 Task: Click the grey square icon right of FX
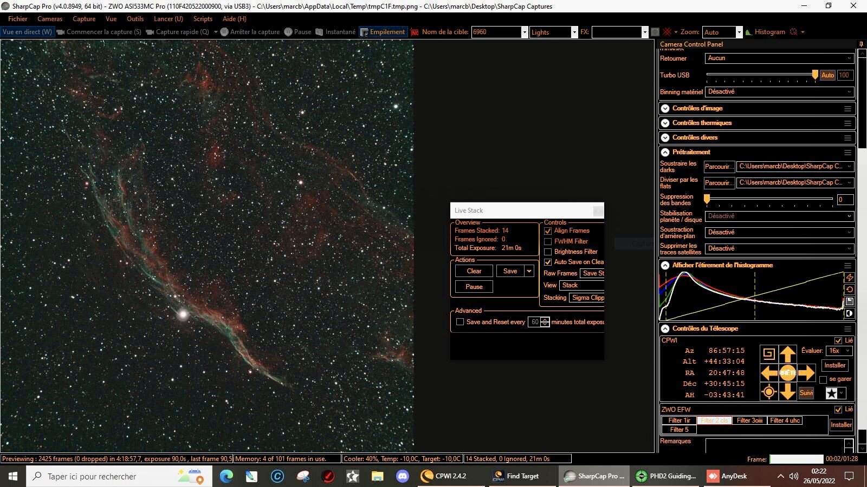click(x=655, y=32)
